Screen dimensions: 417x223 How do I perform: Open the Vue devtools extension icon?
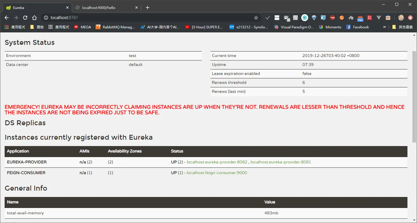[379, 18]
